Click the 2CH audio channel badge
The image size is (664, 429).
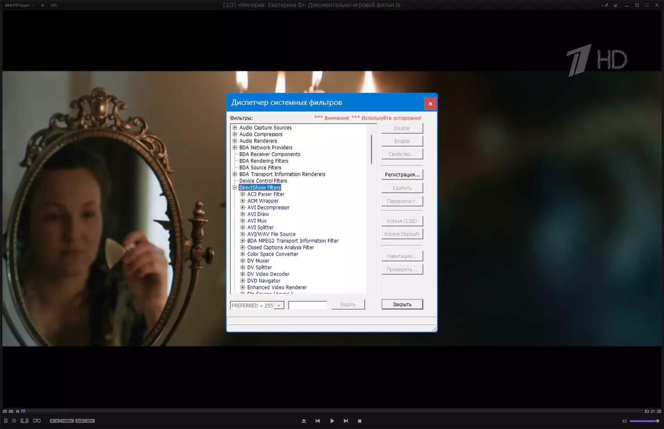point(90,421)
